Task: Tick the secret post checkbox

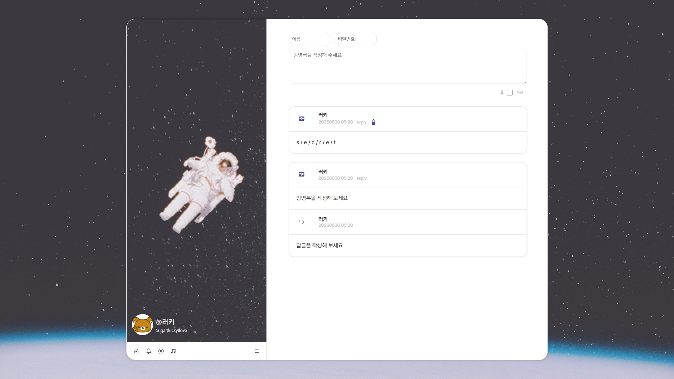Action: click(510, 93)
